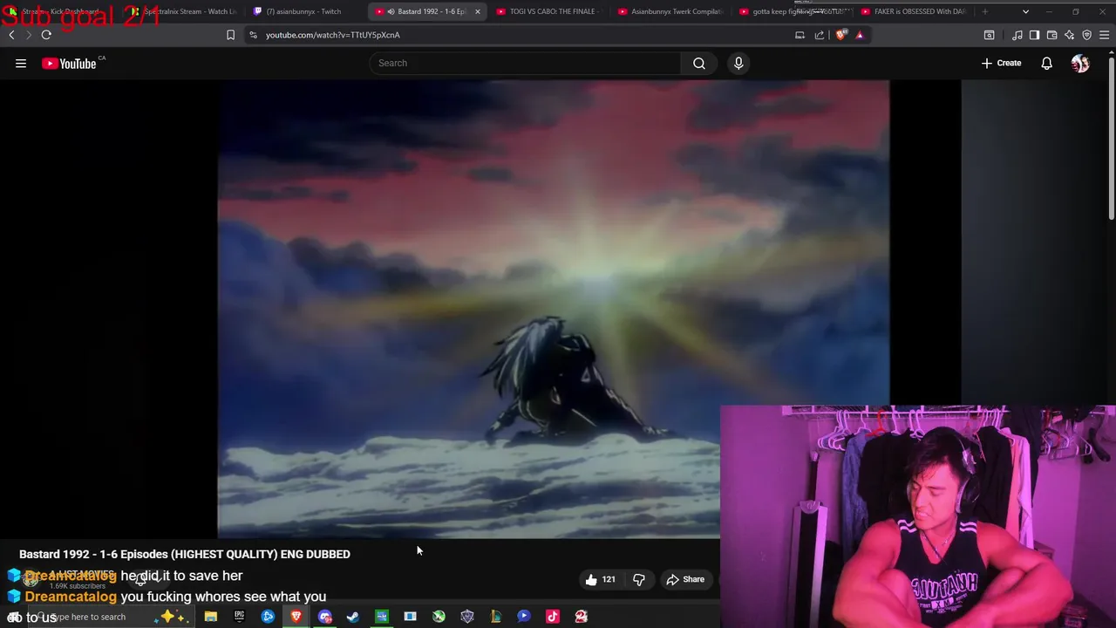Viewport: 1116px width, 628px height.
Task: Open YouTube notifications bell
Action: coord(1046,63)
